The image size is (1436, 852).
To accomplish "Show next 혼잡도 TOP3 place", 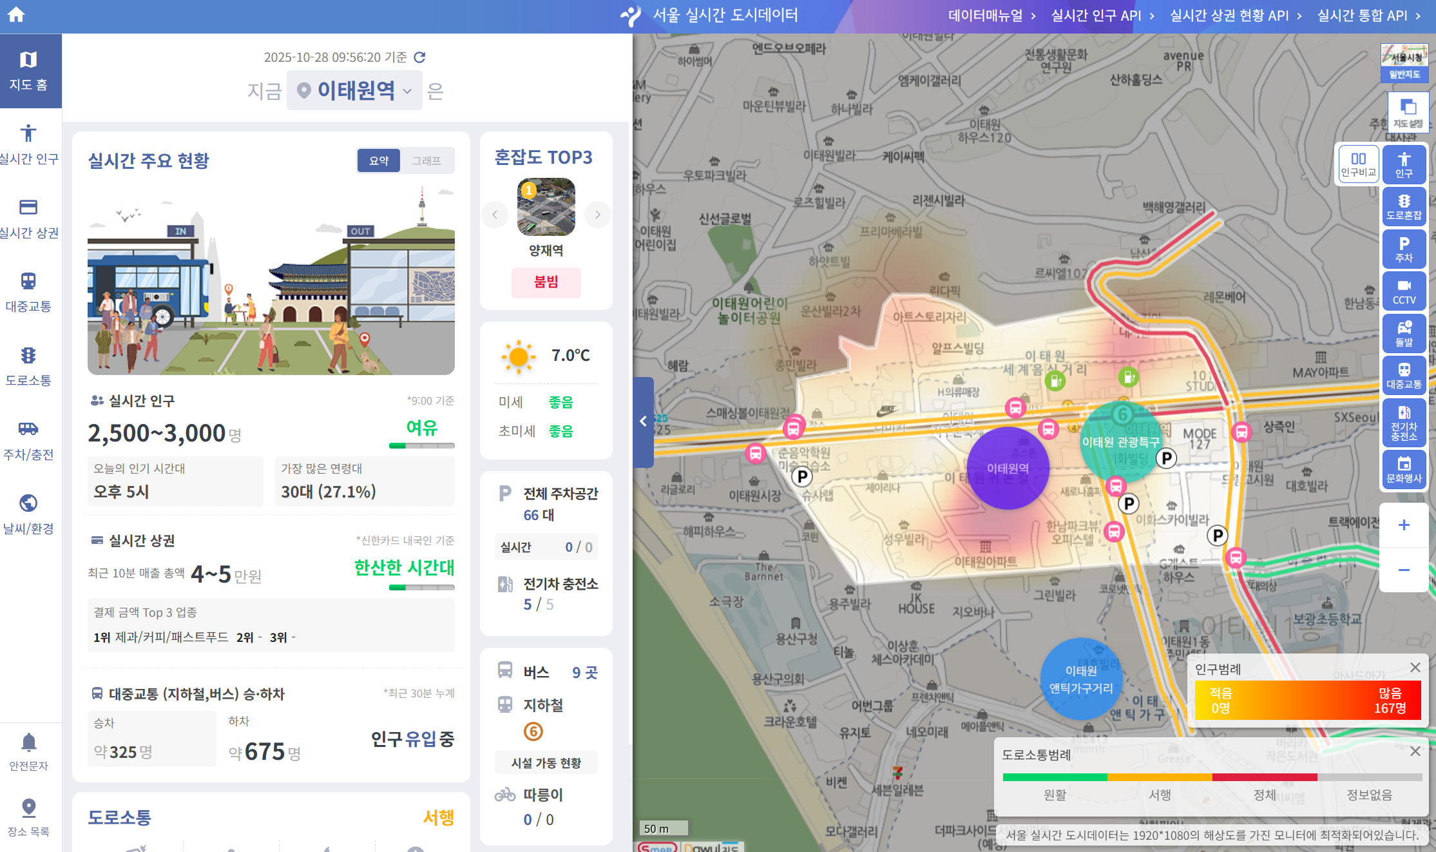I will [x=597, y=215].
